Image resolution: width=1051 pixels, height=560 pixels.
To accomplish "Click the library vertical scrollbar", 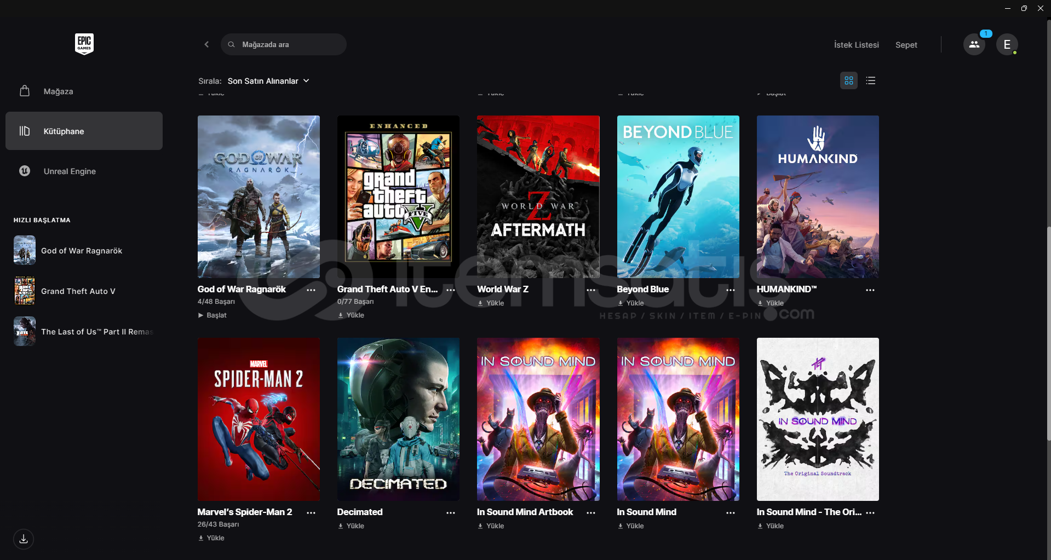I will click(1048, 333).
